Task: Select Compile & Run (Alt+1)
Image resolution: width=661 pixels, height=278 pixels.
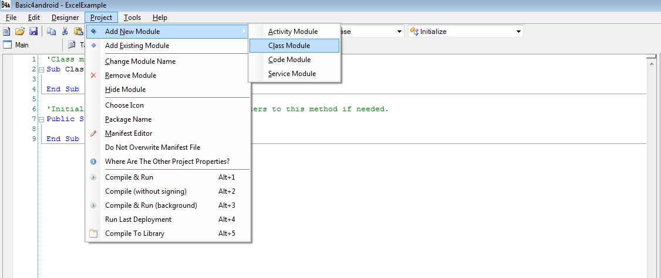Action: point(167,177)
